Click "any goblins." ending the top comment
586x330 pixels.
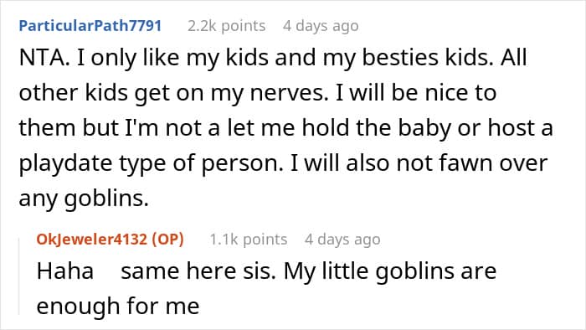(x=84, y=199)
